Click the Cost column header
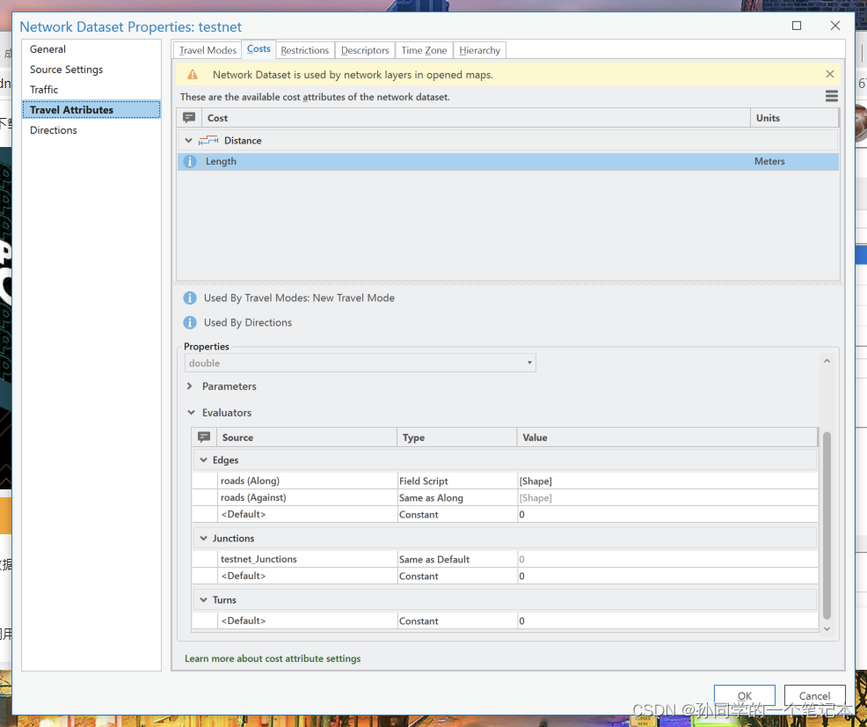The height and width of the screenshot is (727, 867). pos(476,118)
